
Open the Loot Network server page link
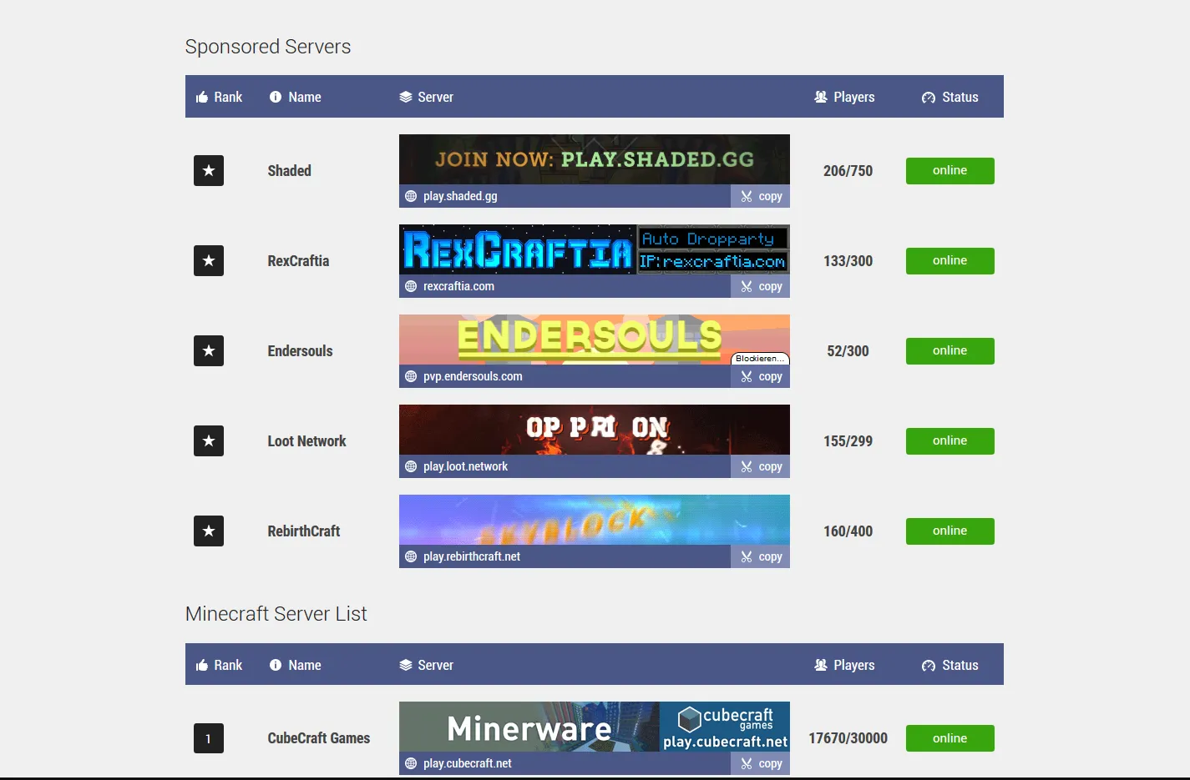point(306,441)
